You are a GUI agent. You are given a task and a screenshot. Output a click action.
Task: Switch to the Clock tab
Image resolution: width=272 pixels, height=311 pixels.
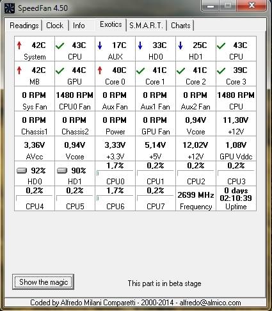coord(55,26)
